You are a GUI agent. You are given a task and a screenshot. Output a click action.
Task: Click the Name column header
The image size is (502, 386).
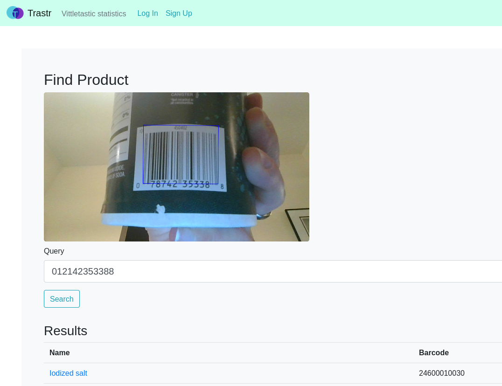(x=60, y=352)
